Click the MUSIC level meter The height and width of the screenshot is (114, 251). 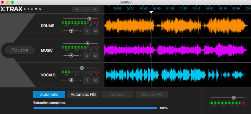tap(81, 47)
